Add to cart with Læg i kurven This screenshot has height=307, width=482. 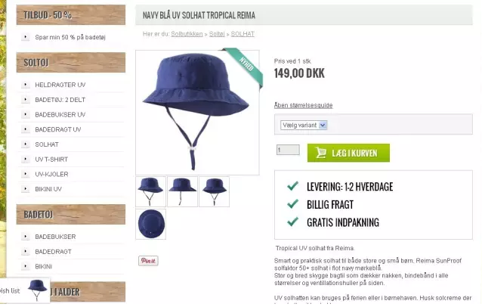pyautogui.click(x=348, y=153)
